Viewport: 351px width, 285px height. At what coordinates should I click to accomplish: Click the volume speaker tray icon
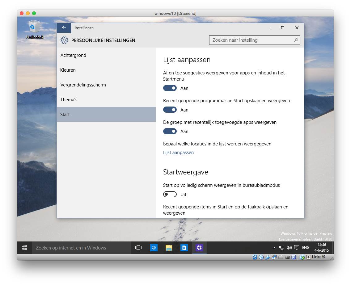(x=289, y=248)
